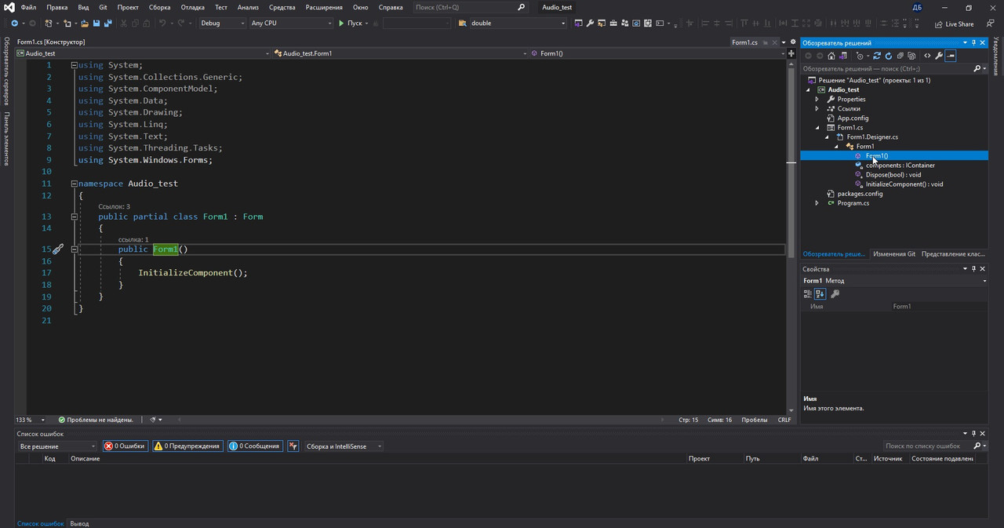Click the Pending Changes Filter clock icon
This screenshot has height=528, width=1004.
pos(860,56)
